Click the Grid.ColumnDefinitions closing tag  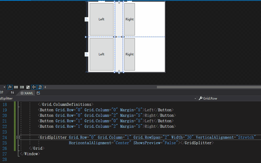(x=66, y=104)
